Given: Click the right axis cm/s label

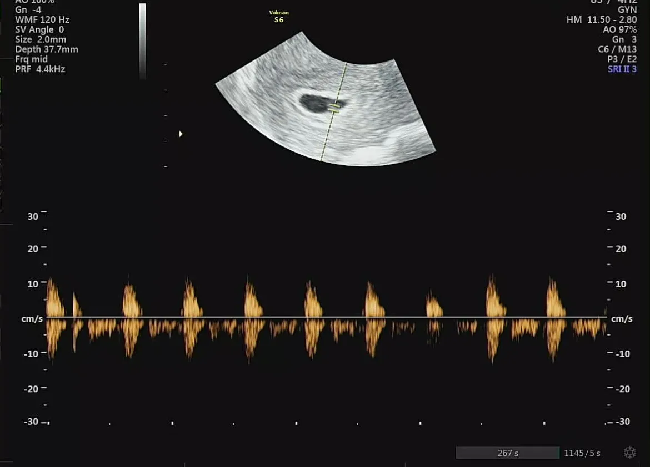Looking at the screenshot, I should tap(622, 319).
